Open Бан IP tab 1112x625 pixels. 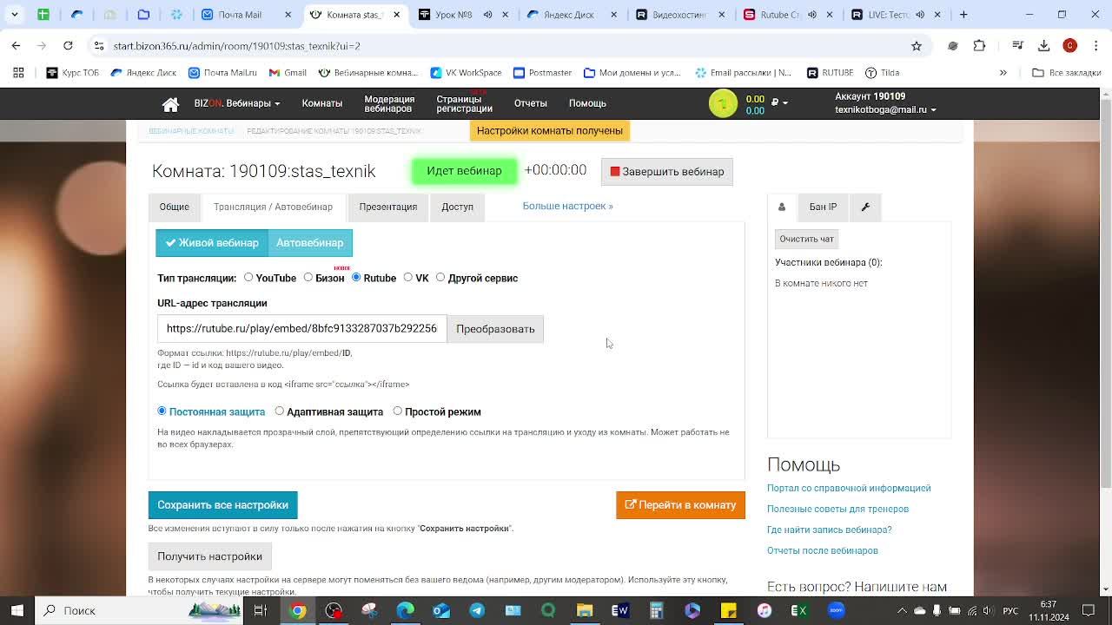823,207
